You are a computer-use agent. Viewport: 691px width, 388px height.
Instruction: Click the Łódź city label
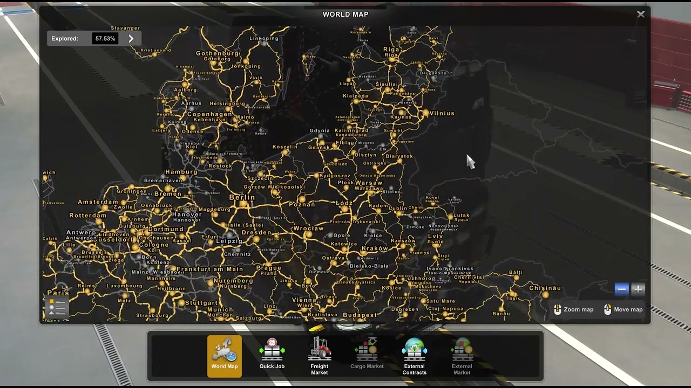coord(344,203)
